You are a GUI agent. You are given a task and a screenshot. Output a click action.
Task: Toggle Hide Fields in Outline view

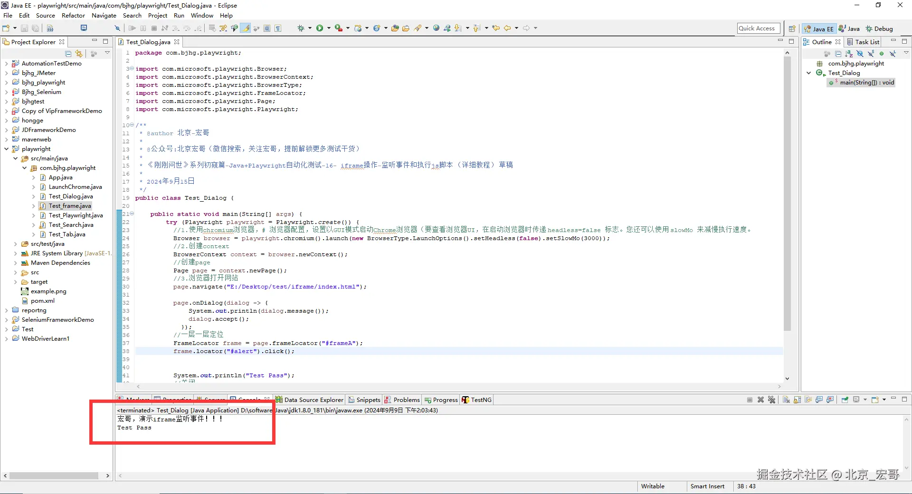point(860,54)
